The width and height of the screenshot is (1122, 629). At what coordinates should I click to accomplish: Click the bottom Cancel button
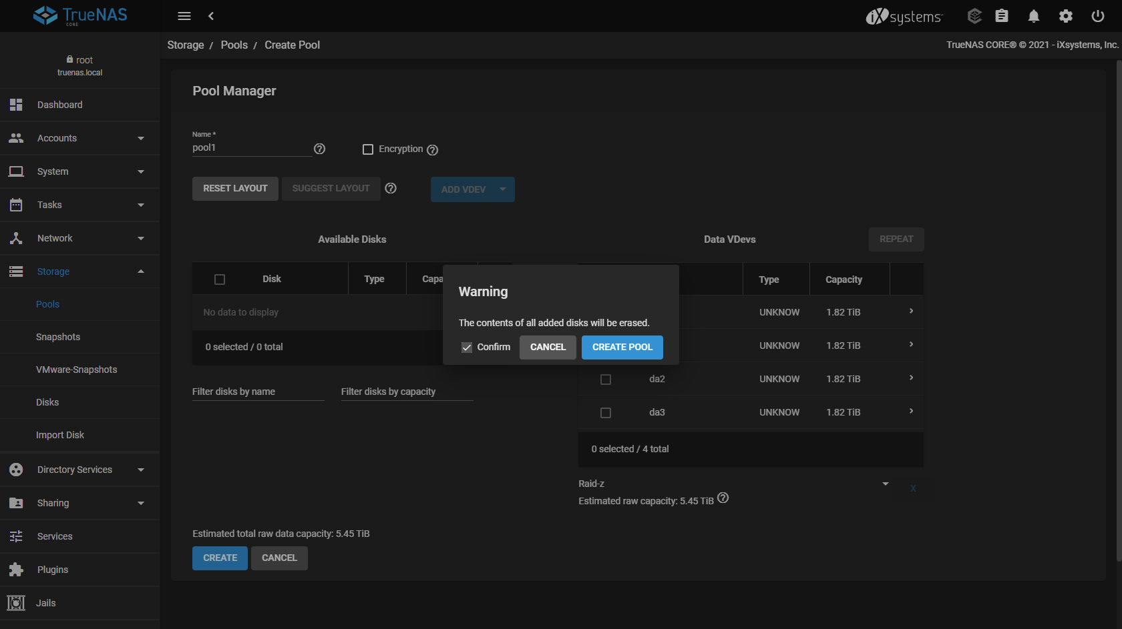coord(279,558)
